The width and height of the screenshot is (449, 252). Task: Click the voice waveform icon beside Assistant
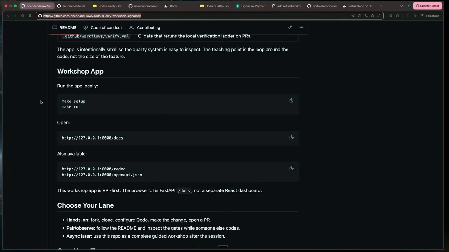(x=415, y=16)
